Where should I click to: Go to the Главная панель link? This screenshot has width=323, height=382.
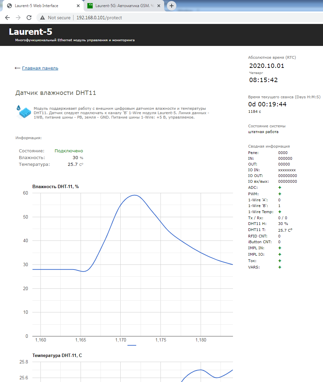pos(40,68)
